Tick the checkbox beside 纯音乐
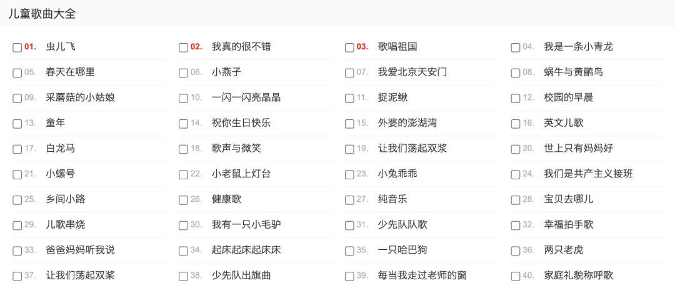The width and height of the screenshot is (675, 293). pyautogui.click(x=349, y=200)
